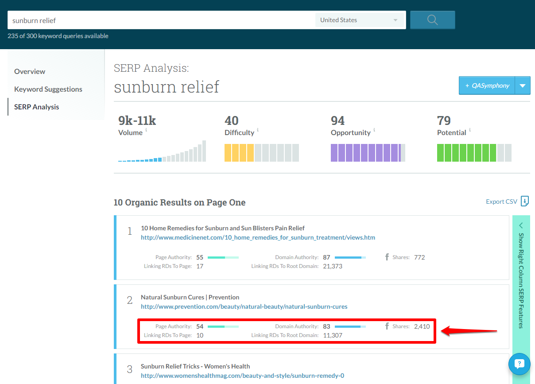The height and width of the screenshot is (384, 535).
Task: Open the help chat bubble
Action: pyautogui.click(x=519, y=364)
